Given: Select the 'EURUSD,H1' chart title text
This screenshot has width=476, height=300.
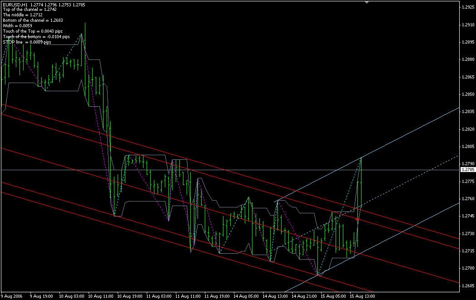Looking at the screenshot, I should pyautogui.click(x=15, y=5).
